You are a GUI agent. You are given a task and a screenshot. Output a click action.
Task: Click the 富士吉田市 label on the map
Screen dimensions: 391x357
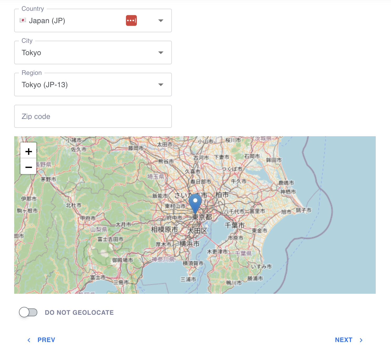tap(110, 239)
